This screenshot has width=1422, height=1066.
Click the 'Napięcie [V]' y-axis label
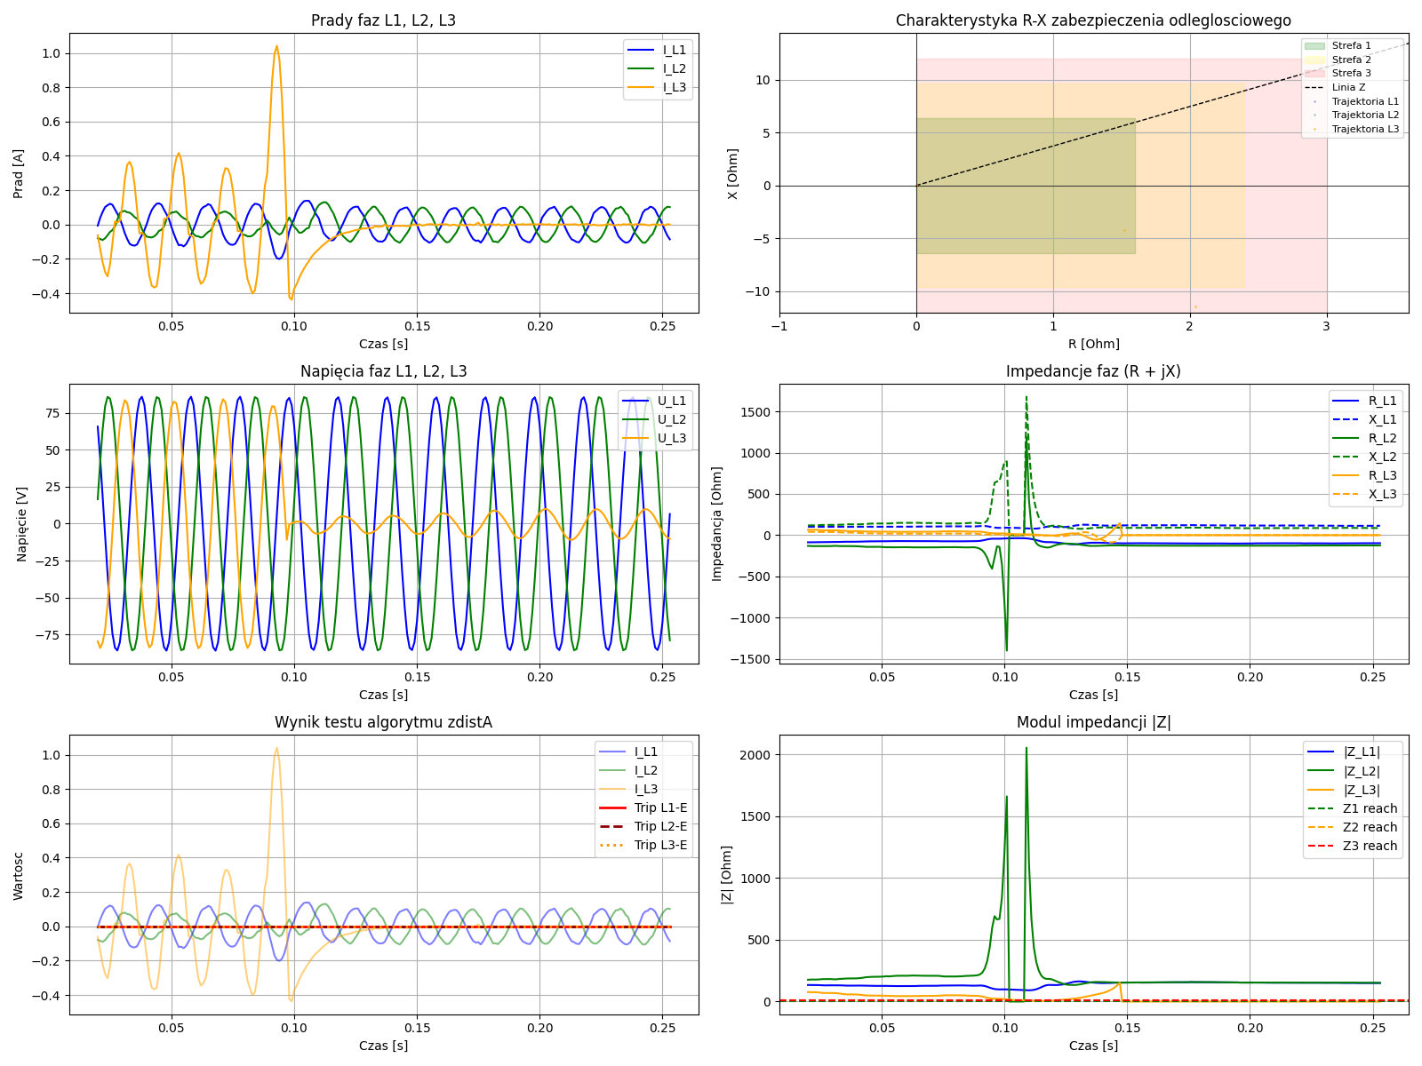pyautogui.click(x=22, y=523)
